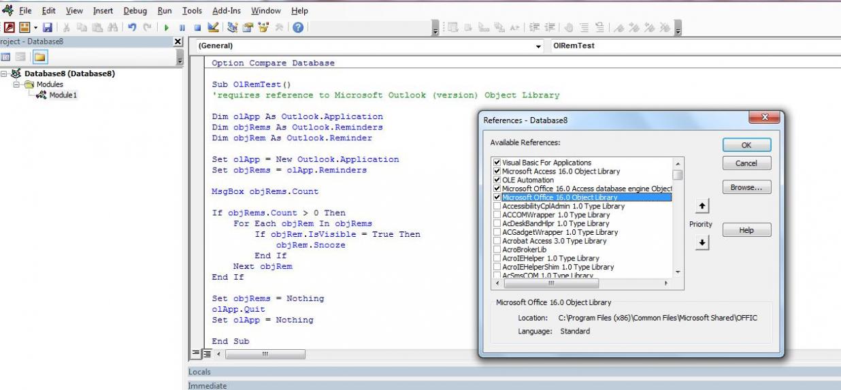841x390 pixels.
Task: Click Toggle Folders icon in Project pane
Action: pos(39,56)
